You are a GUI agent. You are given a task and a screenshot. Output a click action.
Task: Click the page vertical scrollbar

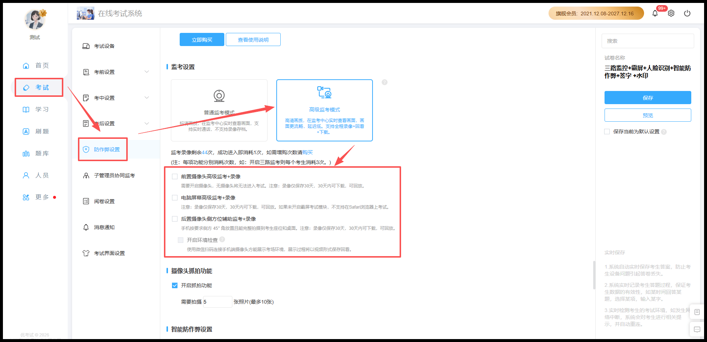point(594,275)
